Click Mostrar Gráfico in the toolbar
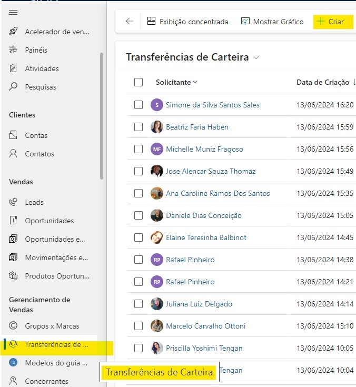 pos(272,22)
